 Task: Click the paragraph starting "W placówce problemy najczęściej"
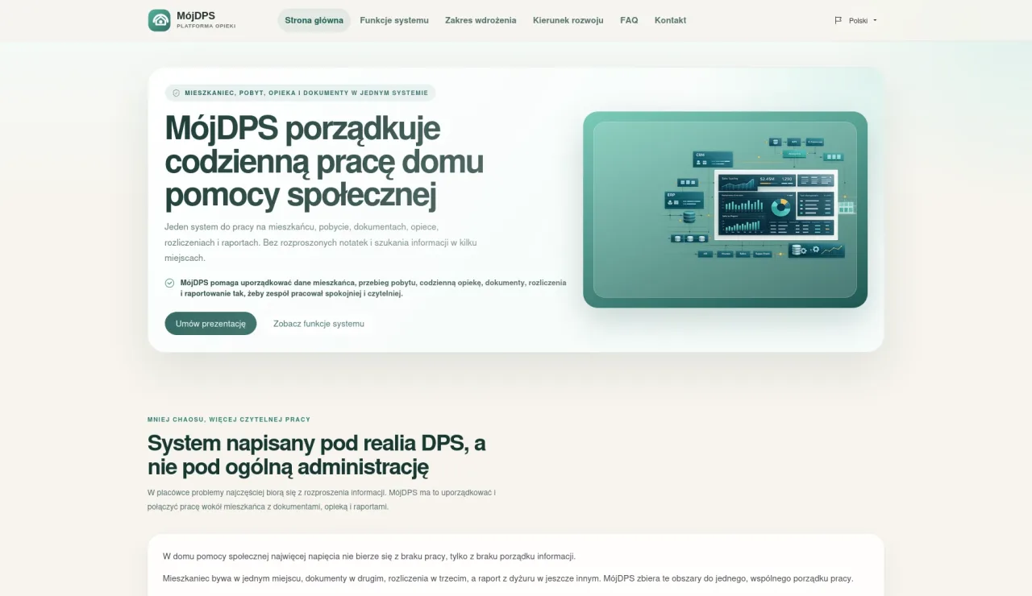click(x=322, y=499)
